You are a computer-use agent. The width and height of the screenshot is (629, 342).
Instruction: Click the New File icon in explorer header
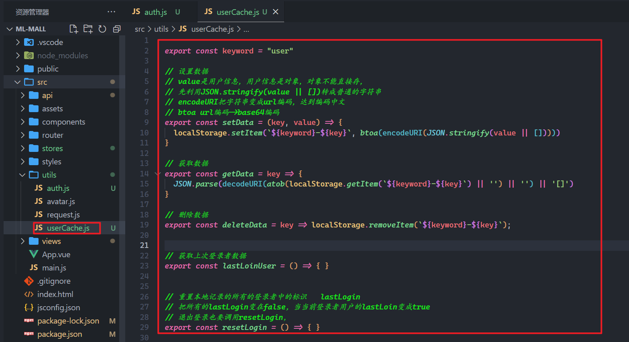[x=73, y=29]
